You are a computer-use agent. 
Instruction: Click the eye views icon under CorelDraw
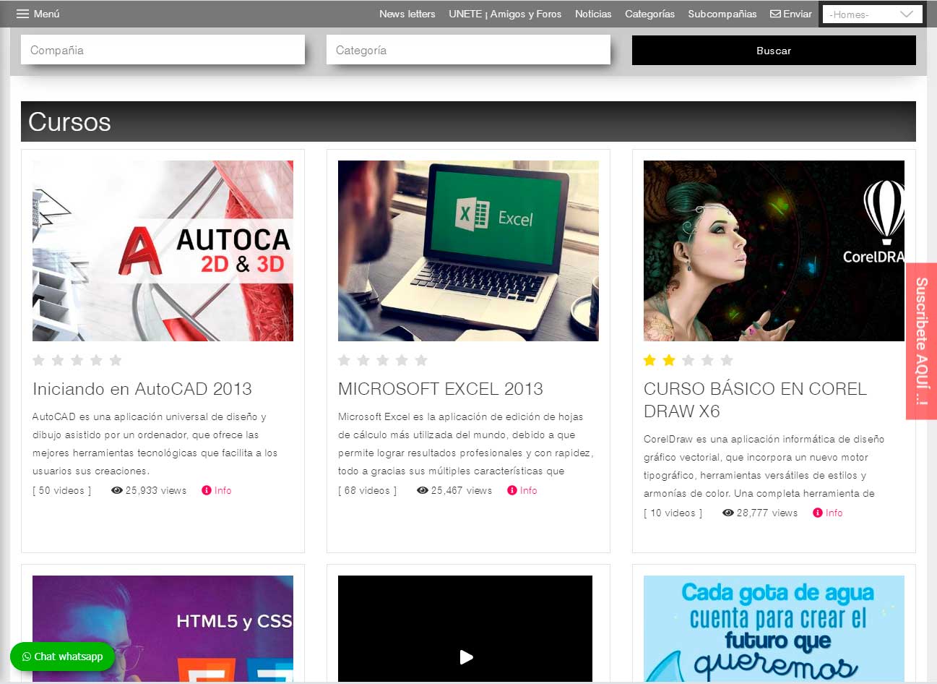tap(728, 513)
